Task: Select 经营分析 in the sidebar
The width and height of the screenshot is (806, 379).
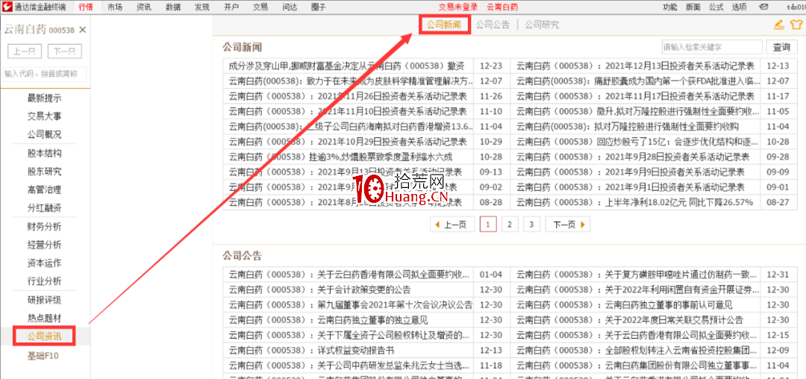Action: pyautogui.click(x=44, y=245)
